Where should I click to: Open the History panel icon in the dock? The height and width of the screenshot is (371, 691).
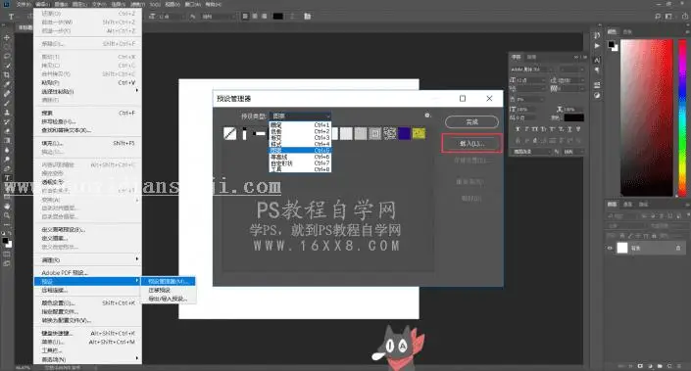click(x=597, y=35)
